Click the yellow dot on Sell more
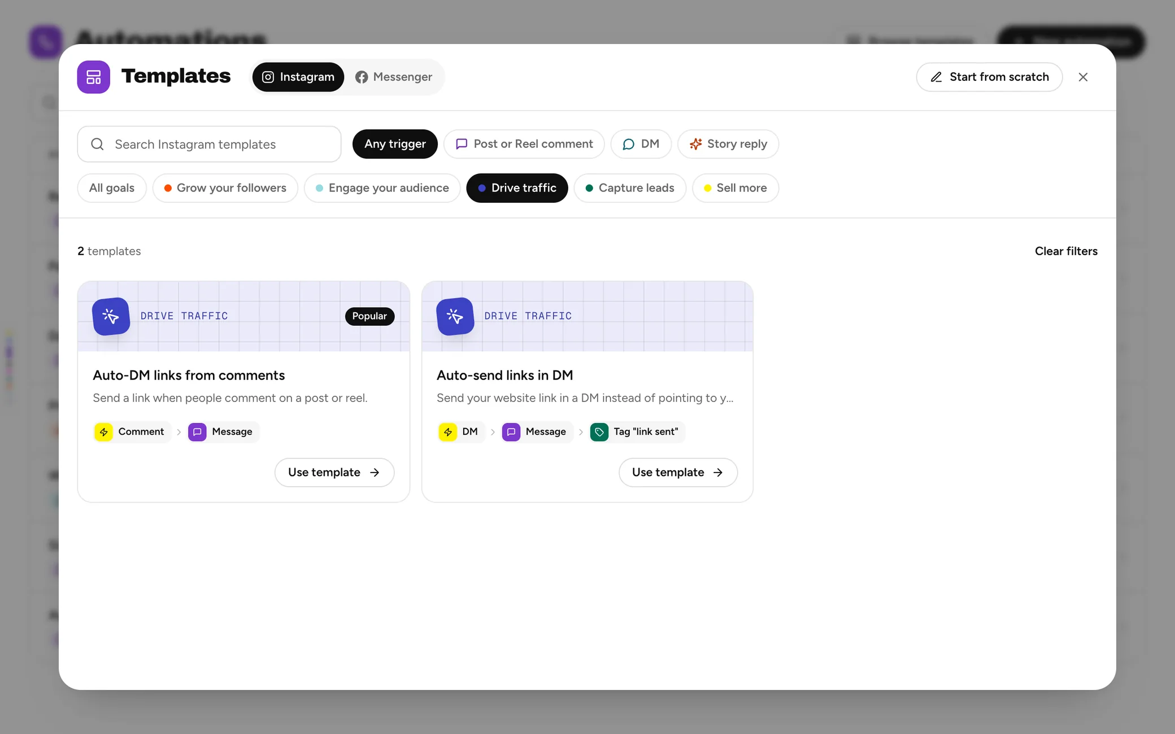Image resolution: width=1175 pixels, height=734 pixels. (x=707, y=188)
